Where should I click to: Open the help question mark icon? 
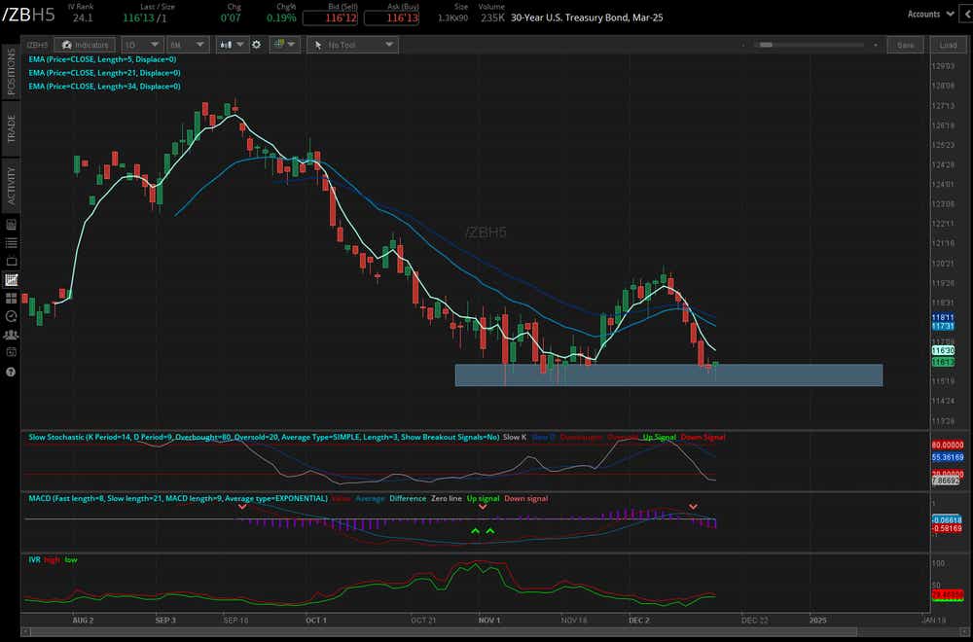coord(11,373)
